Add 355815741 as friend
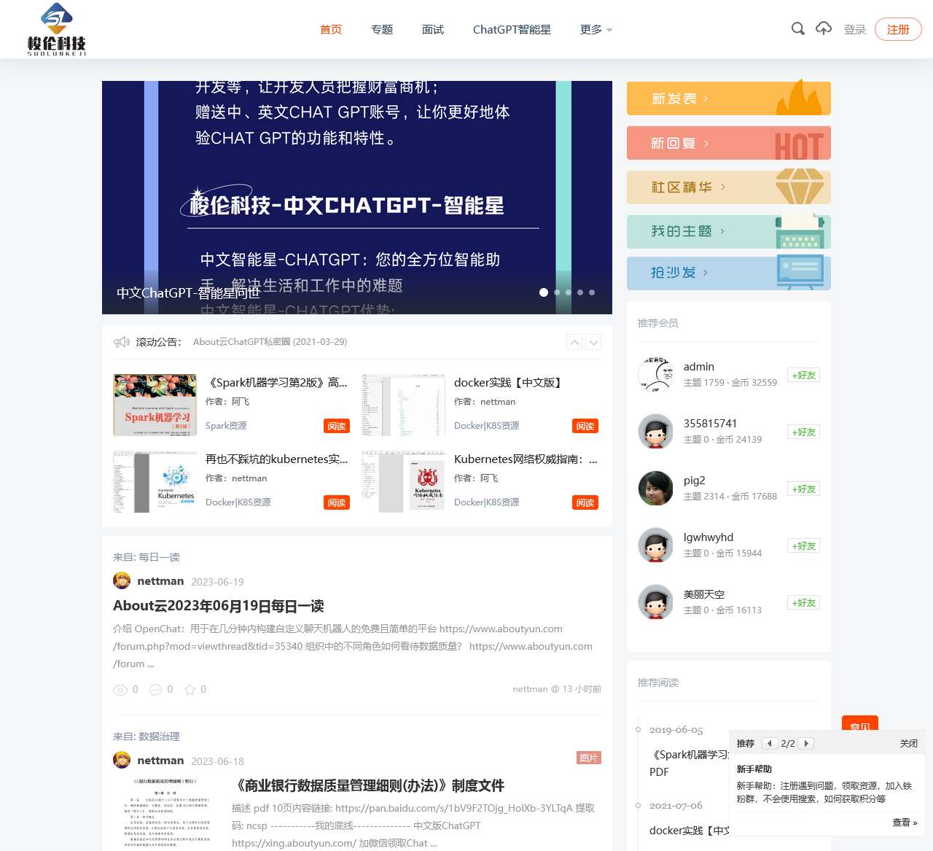 pyautogui.click(x=804, y=432)
